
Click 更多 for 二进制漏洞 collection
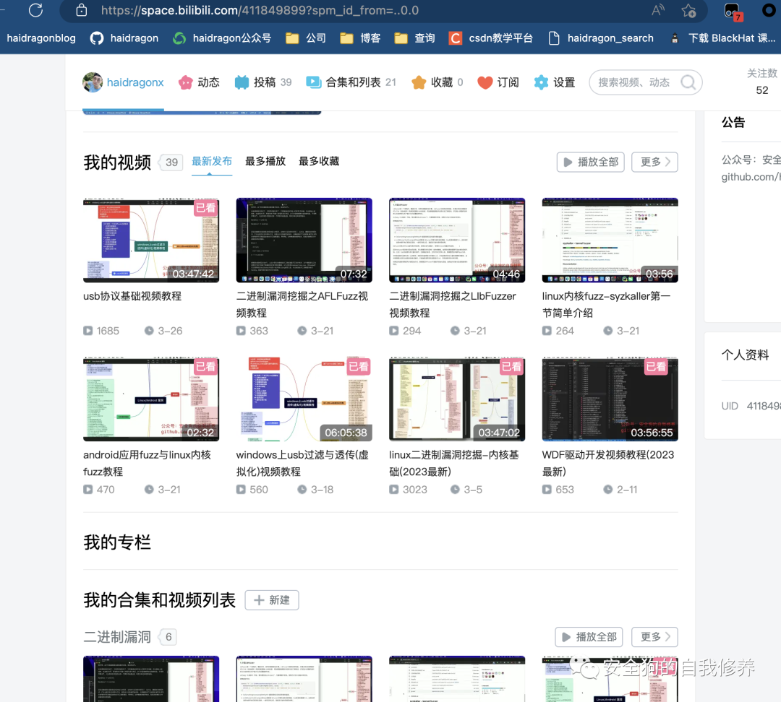click(654, 637)
